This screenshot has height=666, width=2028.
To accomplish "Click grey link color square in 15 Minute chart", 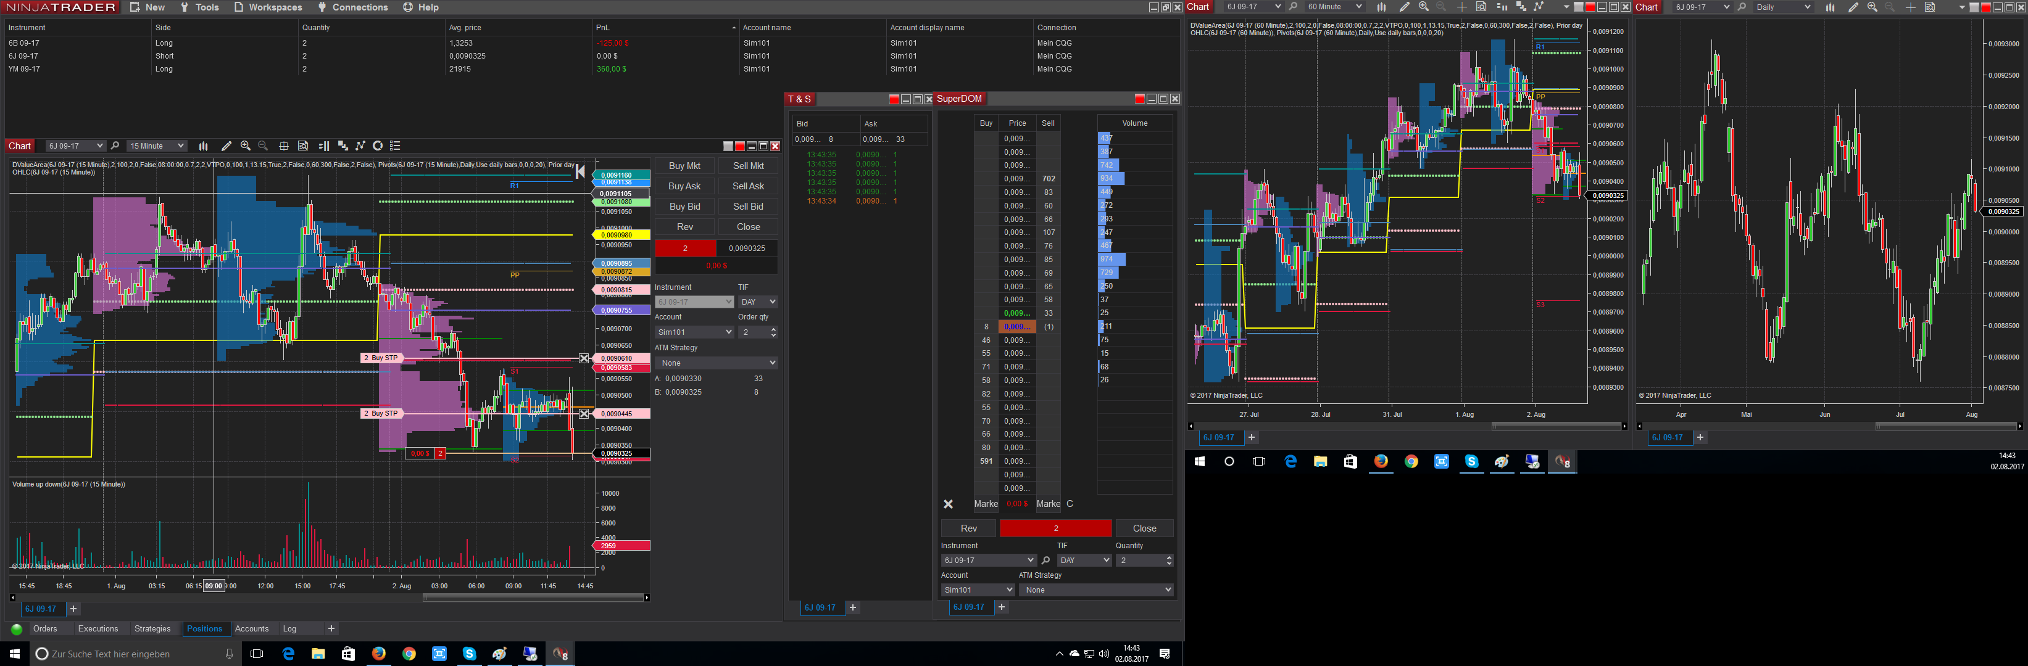I will pyautogui.click(x=728, y=146).
